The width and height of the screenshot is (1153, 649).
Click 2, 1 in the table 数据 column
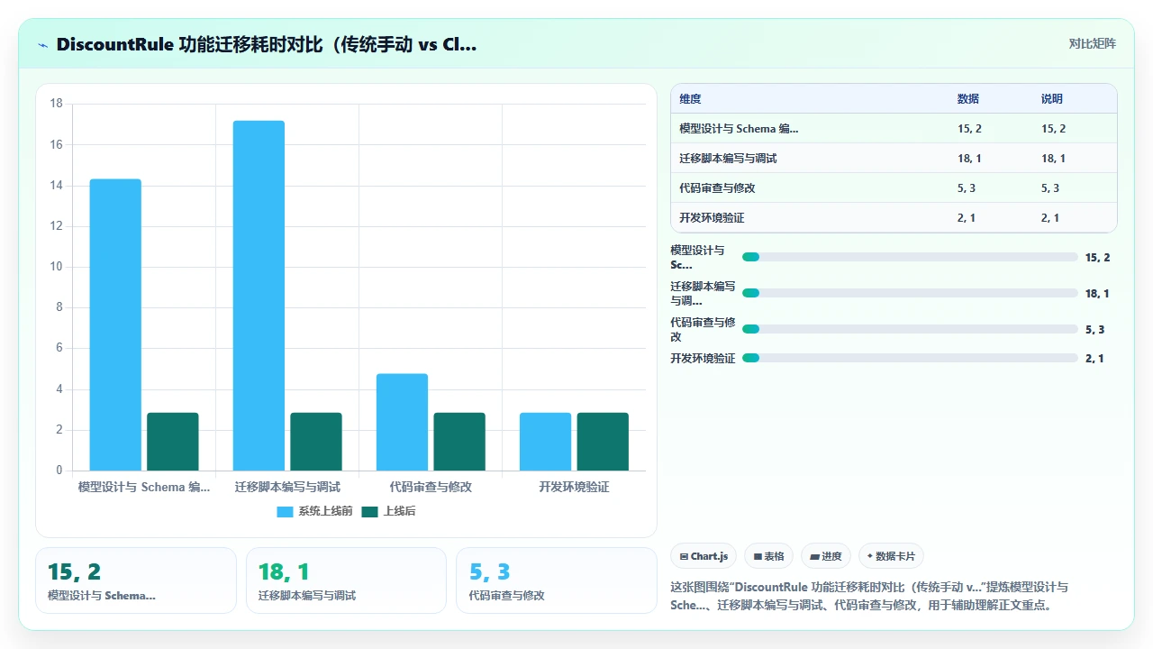coord(967,218)
